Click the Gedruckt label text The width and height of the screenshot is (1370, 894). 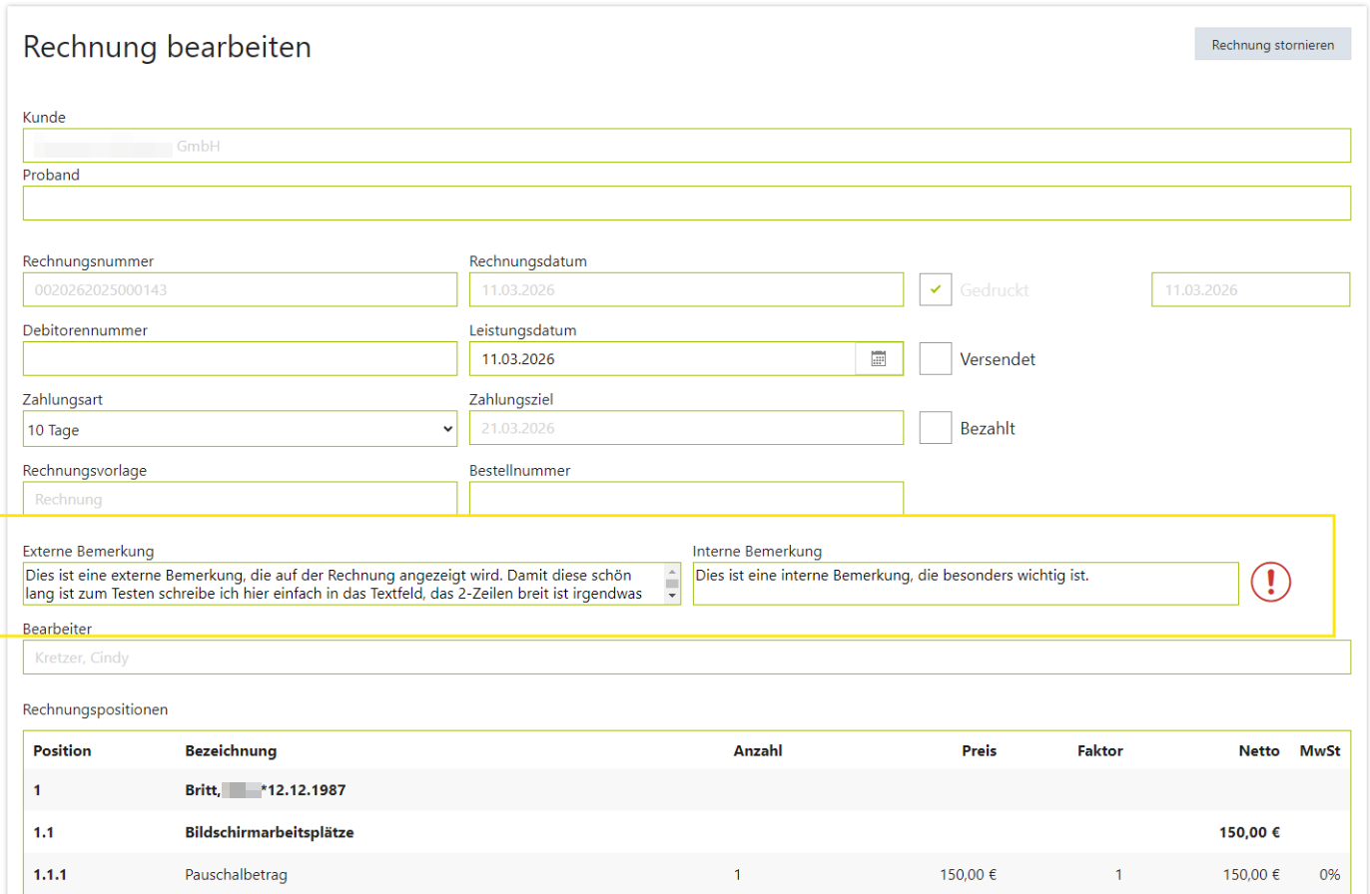point(995,290)
